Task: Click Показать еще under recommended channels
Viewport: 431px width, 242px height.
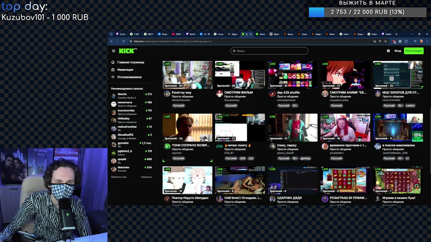Action: (119, 177)
